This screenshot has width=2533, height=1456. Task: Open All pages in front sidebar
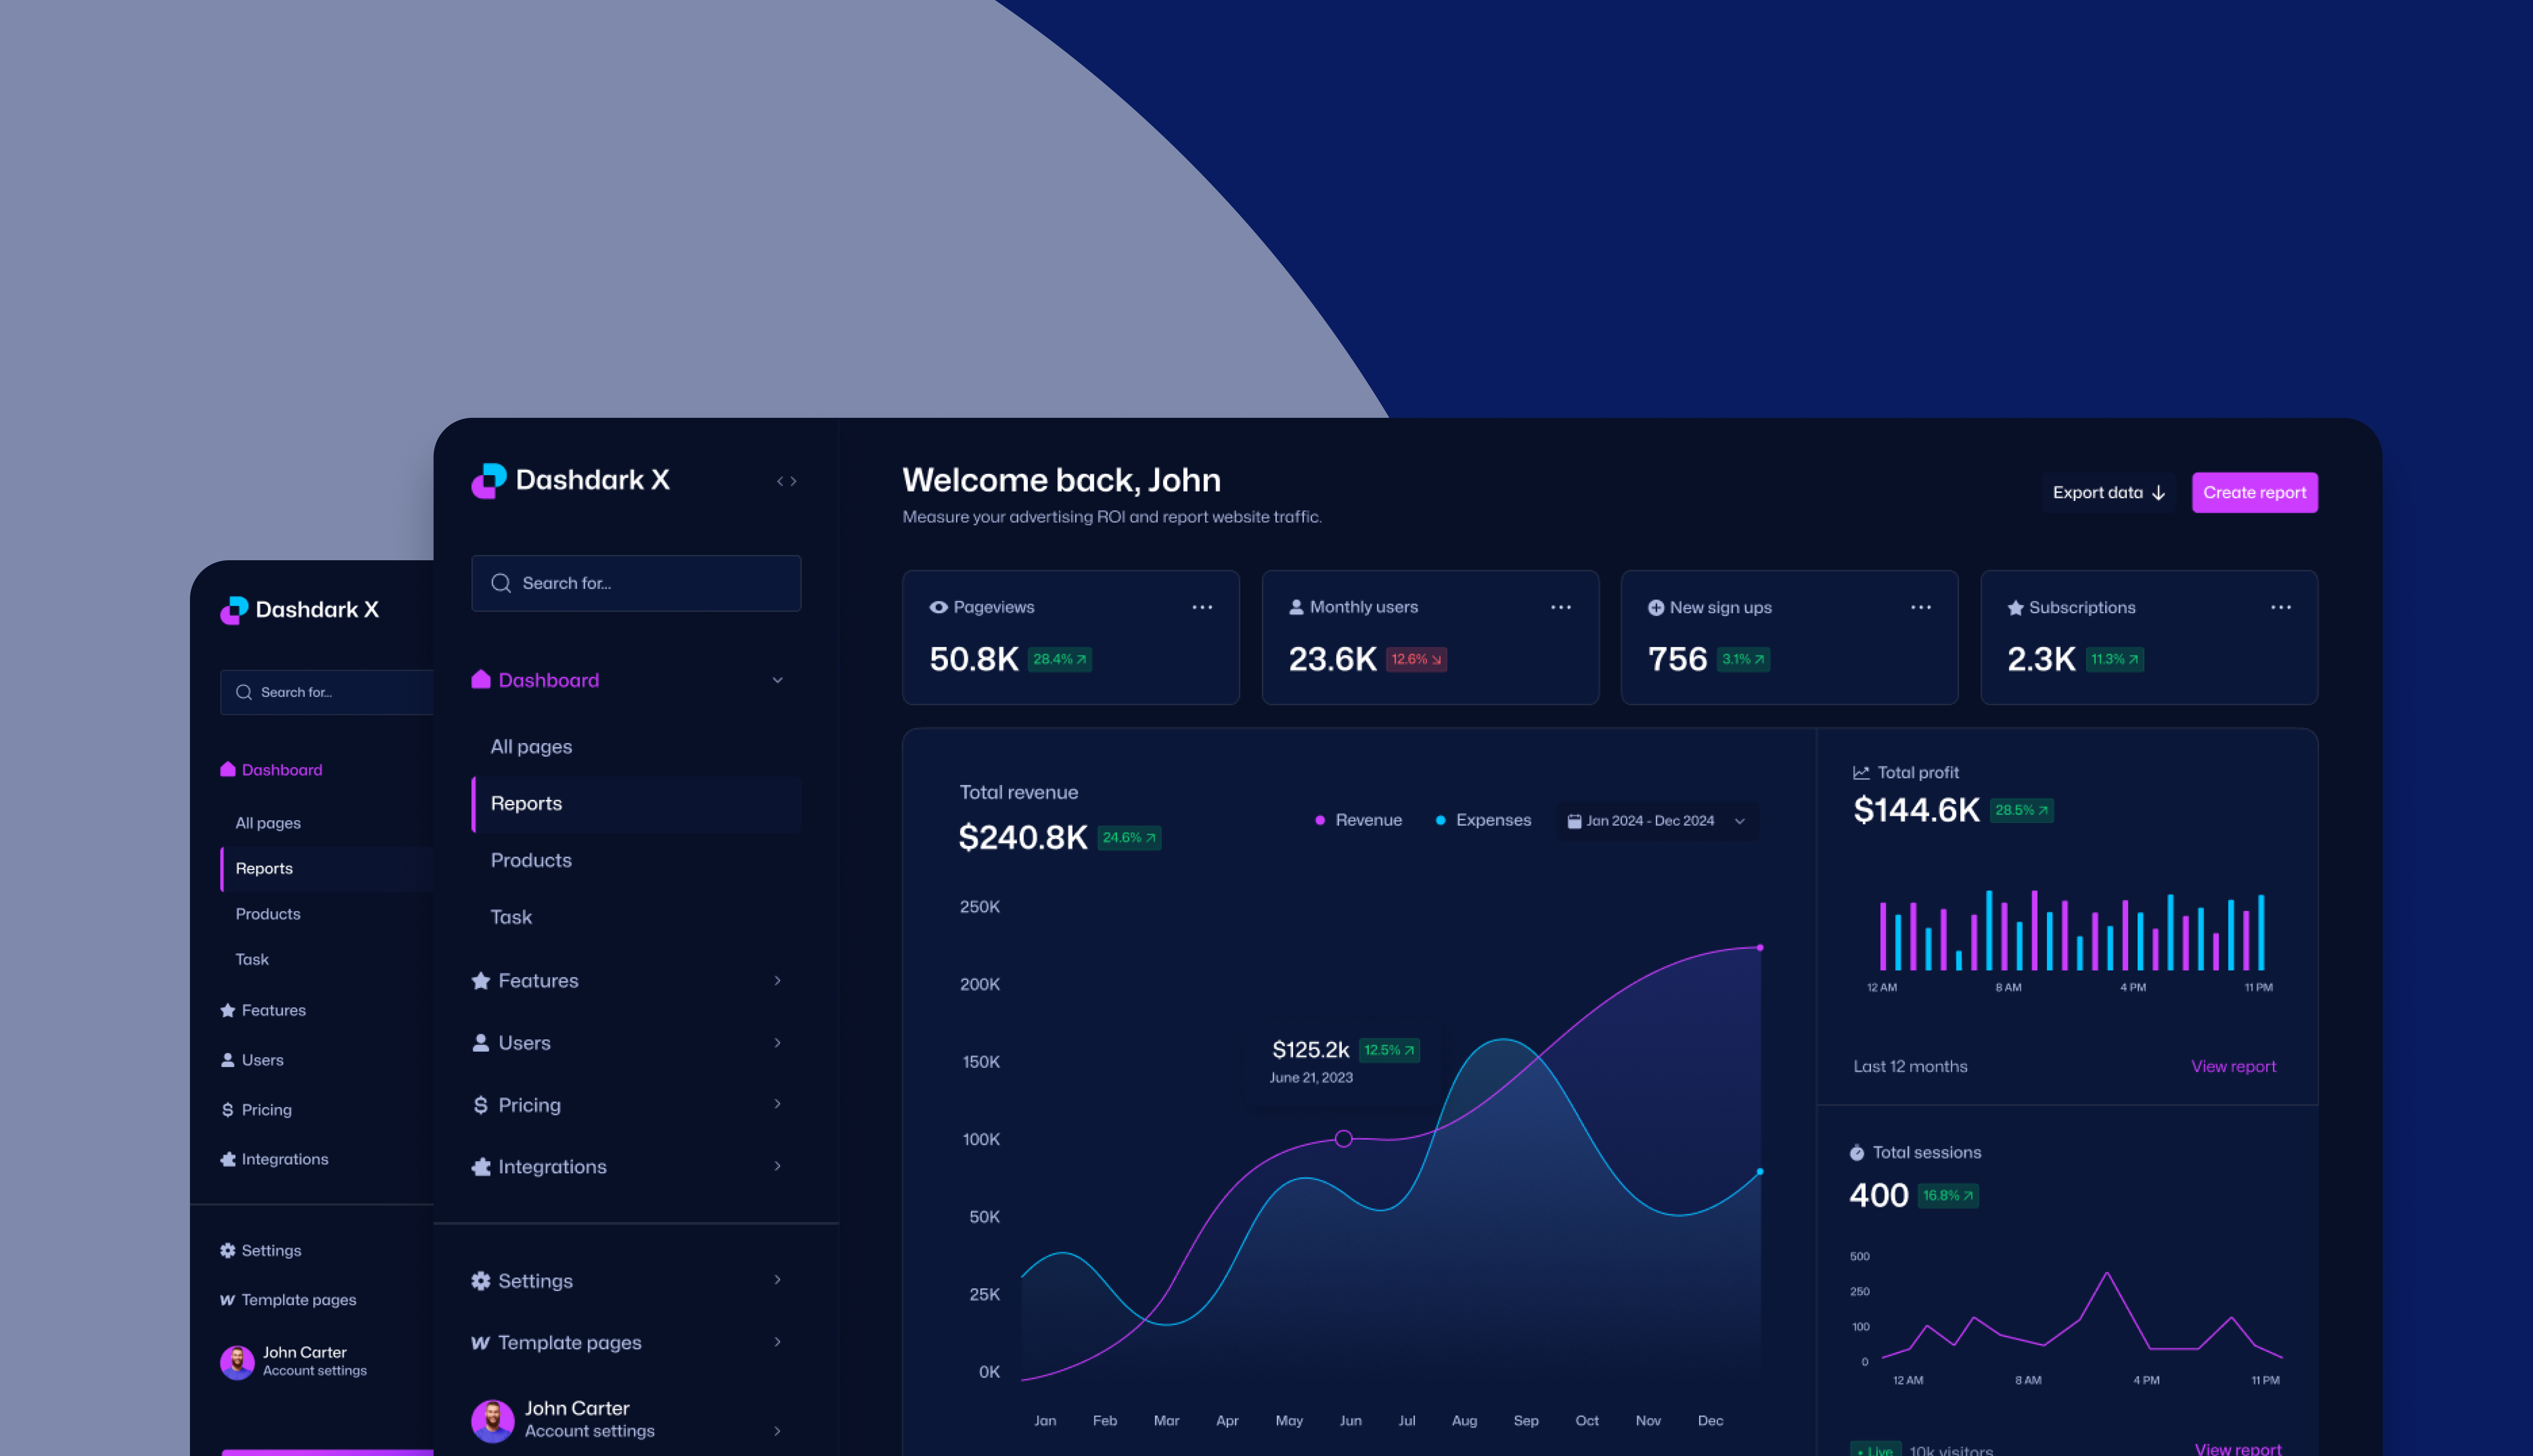531,747
